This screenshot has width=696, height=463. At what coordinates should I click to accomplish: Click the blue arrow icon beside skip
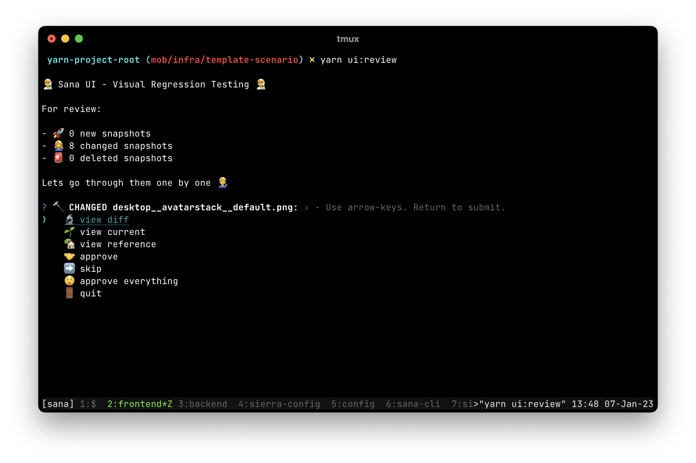click(x=69, y=269)
